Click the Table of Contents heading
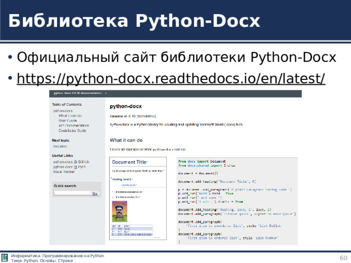The image size is (351, 263). tap(67, 105)
